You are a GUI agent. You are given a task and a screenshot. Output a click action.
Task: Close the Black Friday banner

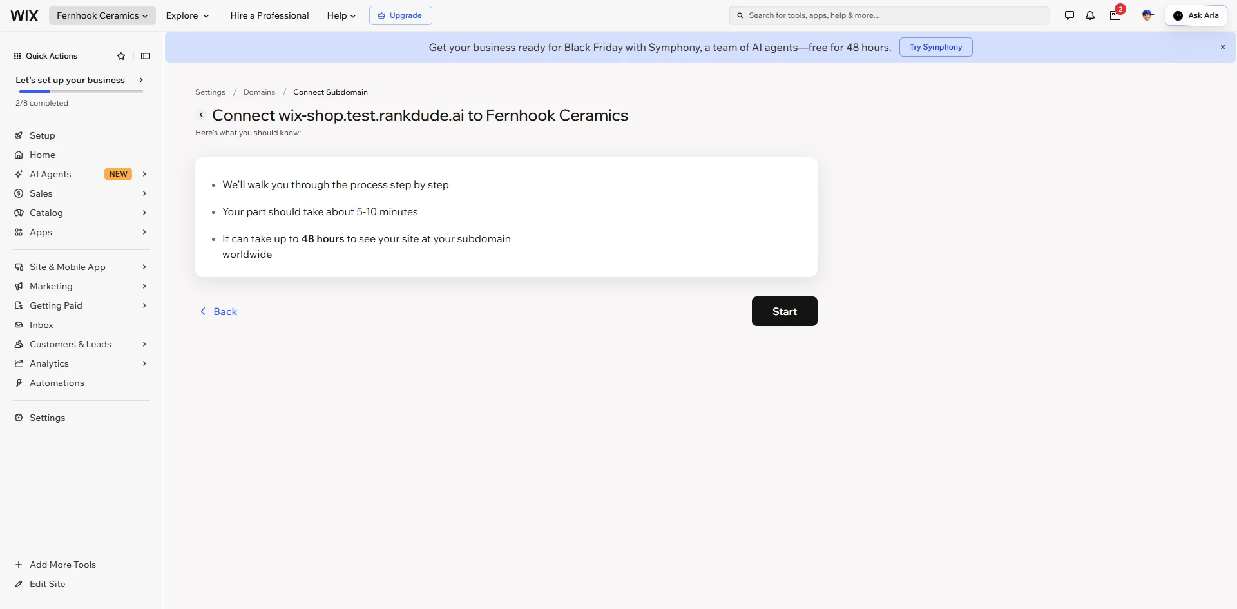(1223, 47)
